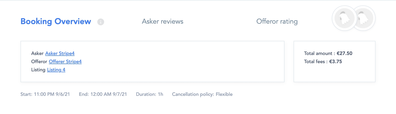
Task: Click the Duration 1h text
Action: click(149, 94)
